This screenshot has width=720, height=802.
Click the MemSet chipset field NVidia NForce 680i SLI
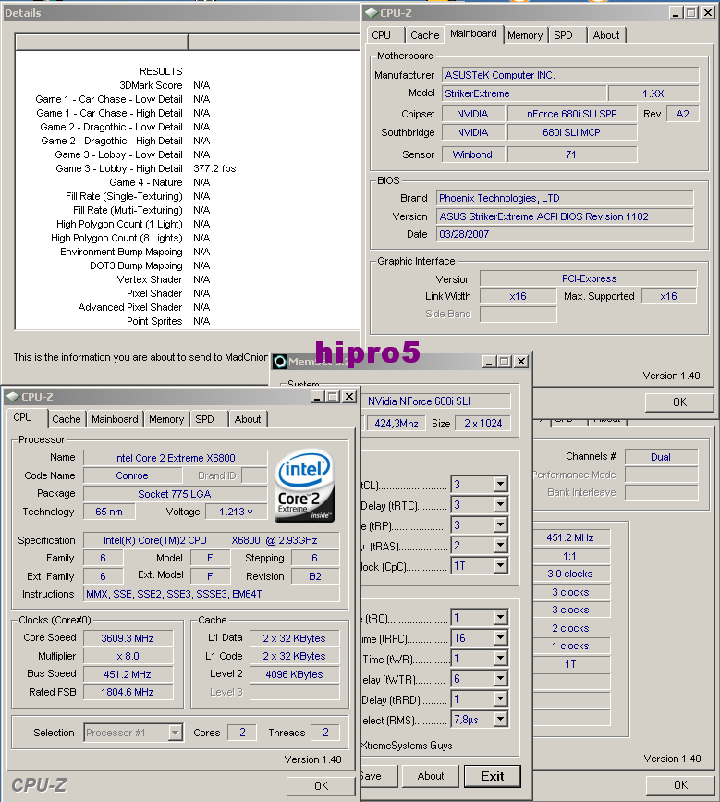(437, 401)
